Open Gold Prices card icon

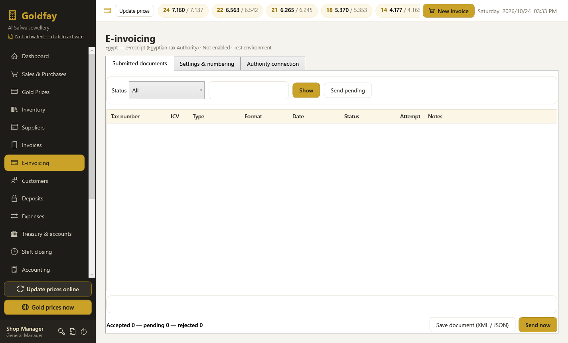coord(14,92)
